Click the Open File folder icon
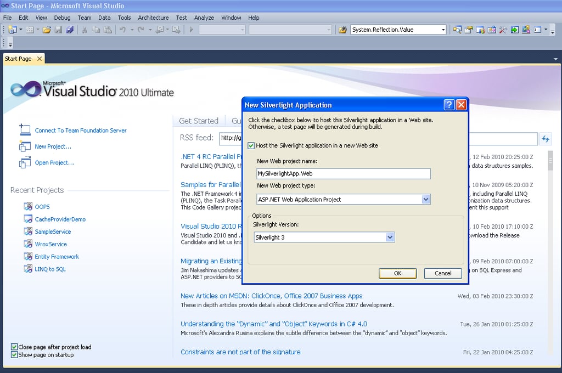The height and width of the screenshot is (373, 562). click(47, 30)
